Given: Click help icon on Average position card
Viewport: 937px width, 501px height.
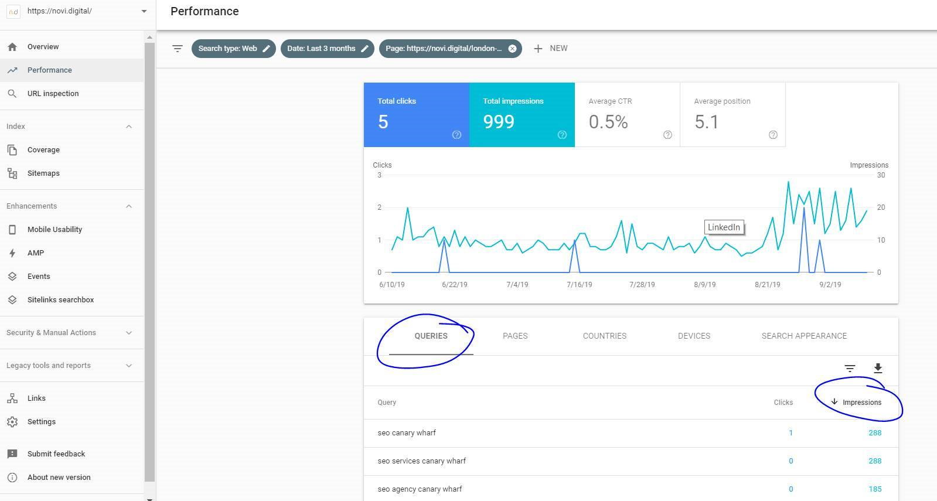Looking at the screenshot, I should click(x=773, y=135).
